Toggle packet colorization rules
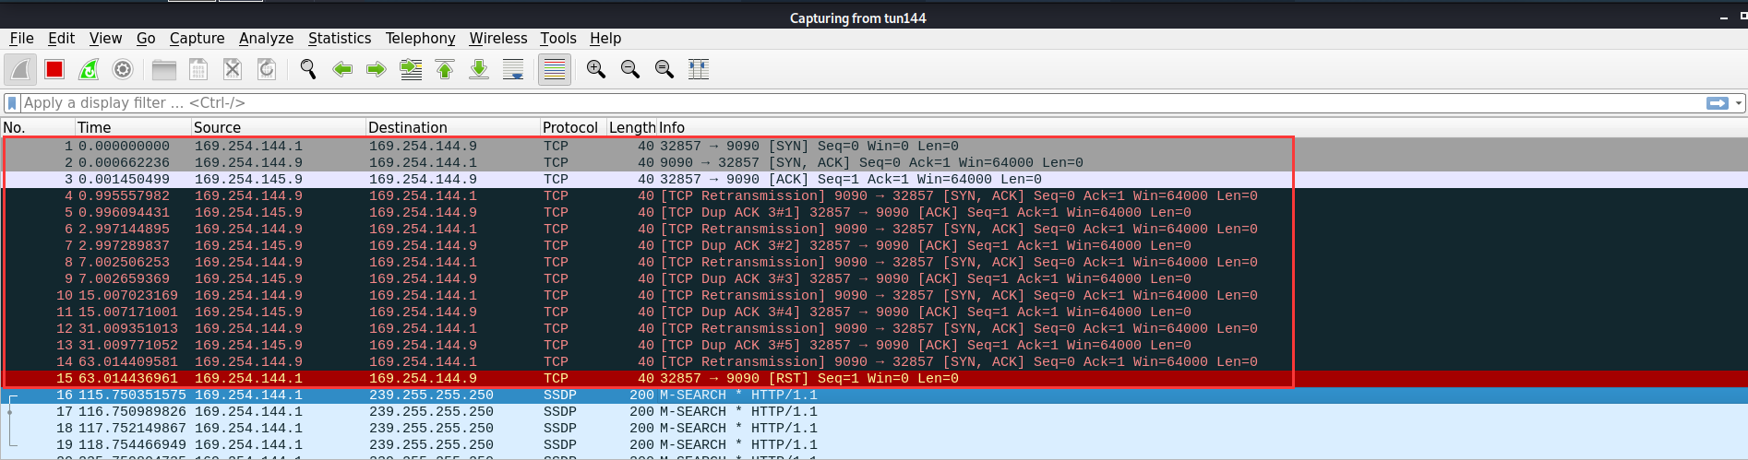Image resolution: width=1748 pixels, height=460 pixels. point(555,69)
